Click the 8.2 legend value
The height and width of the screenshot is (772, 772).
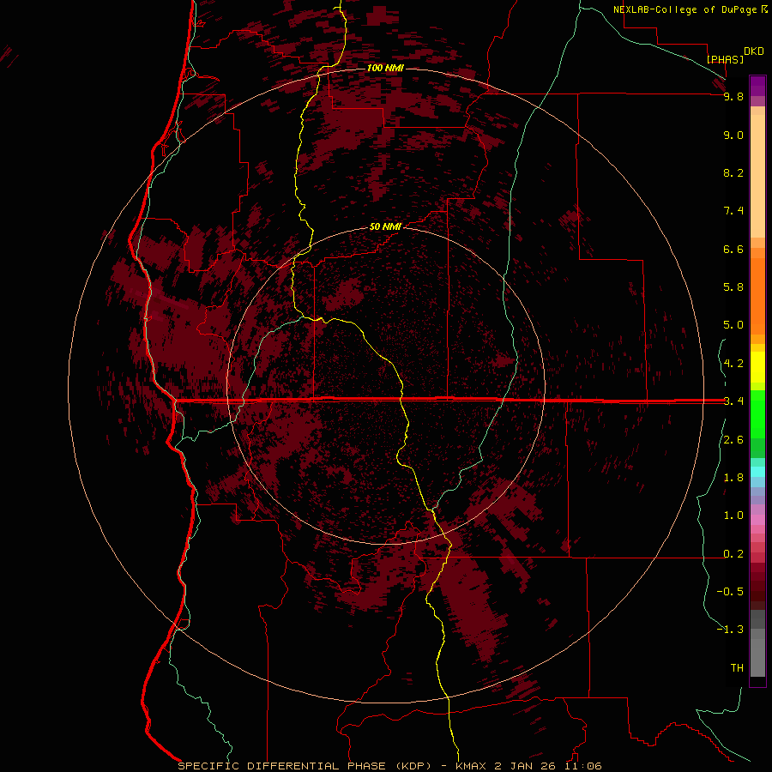coord(733,172)
